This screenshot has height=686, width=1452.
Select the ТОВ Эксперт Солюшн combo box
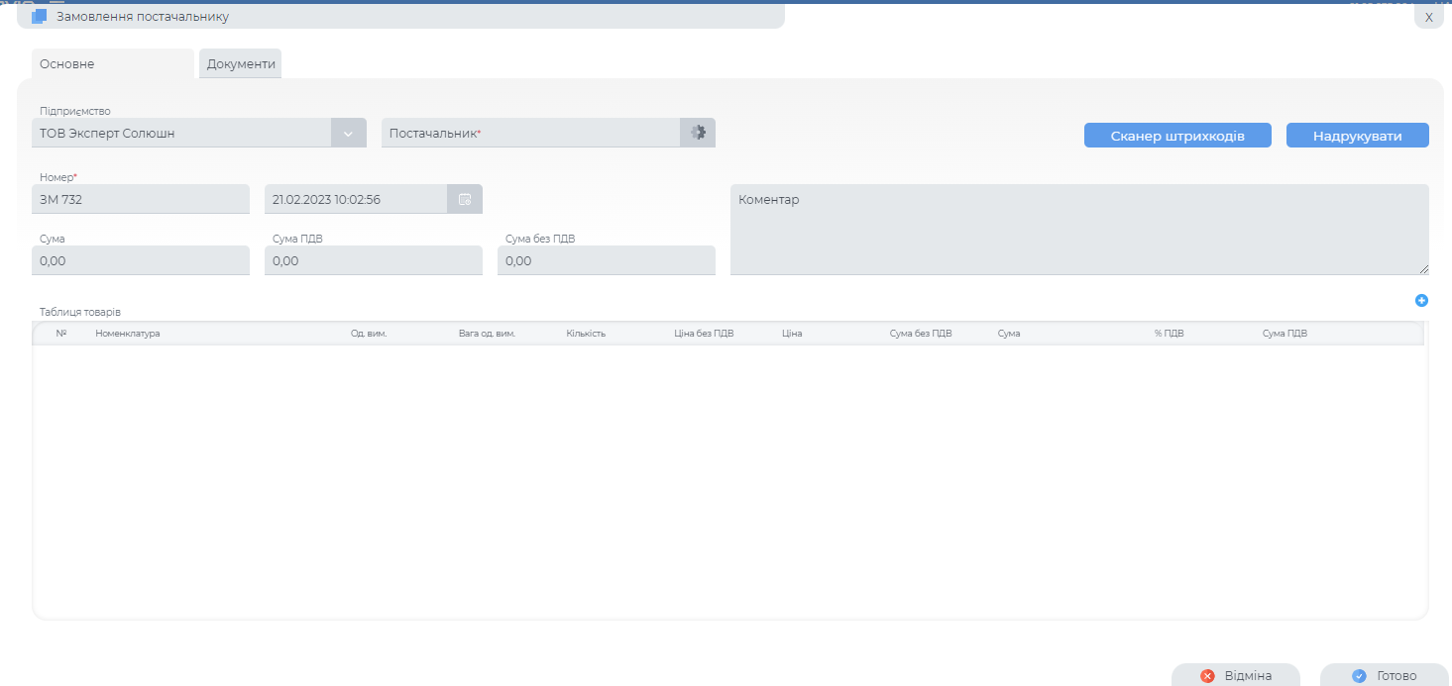pos(183,133)
